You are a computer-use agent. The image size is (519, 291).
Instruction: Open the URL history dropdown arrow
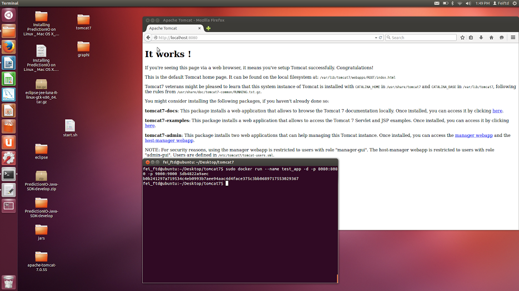tap(376, 38)
